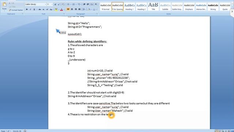
Task: Toggle Subscript formatting
Action: point(44,10)
